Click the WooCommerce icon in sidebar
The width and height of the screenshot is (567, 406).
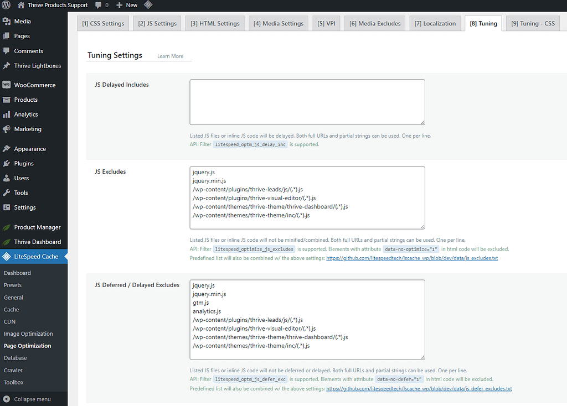6,85
